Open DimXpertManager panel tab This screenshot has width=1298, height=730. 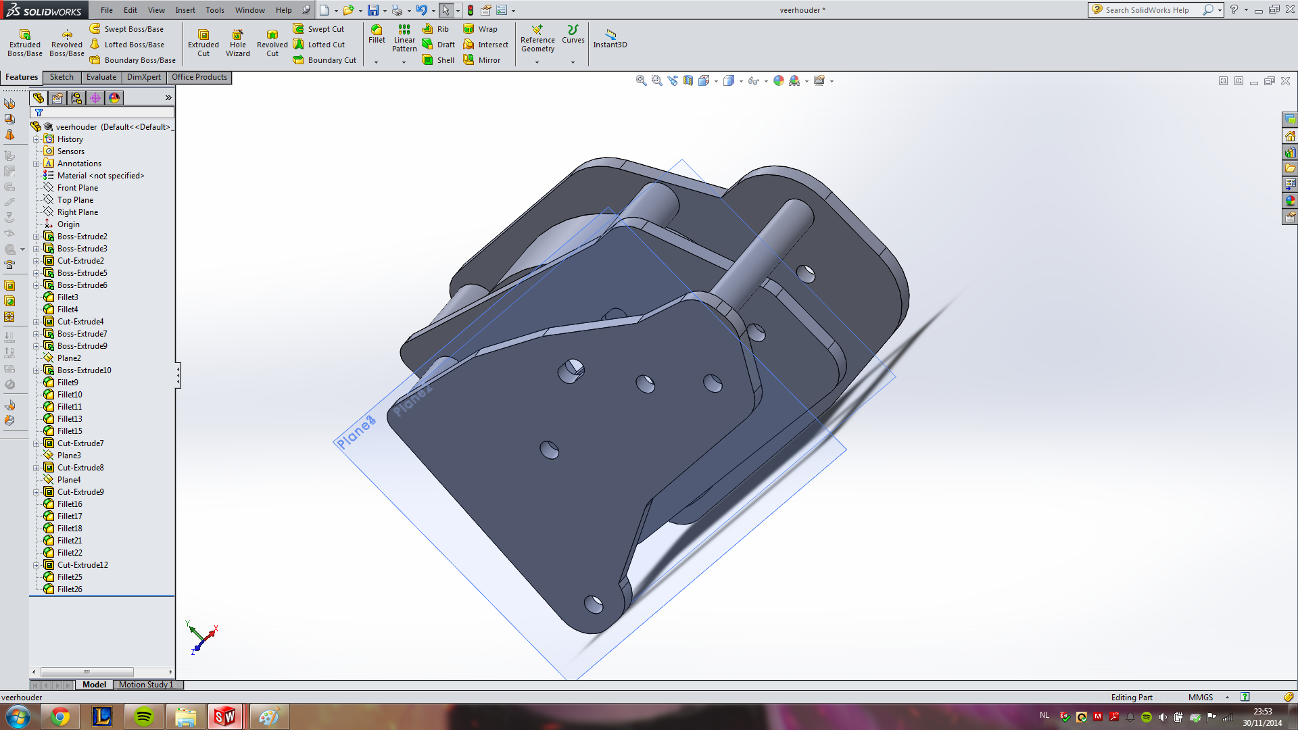[95, 98]
